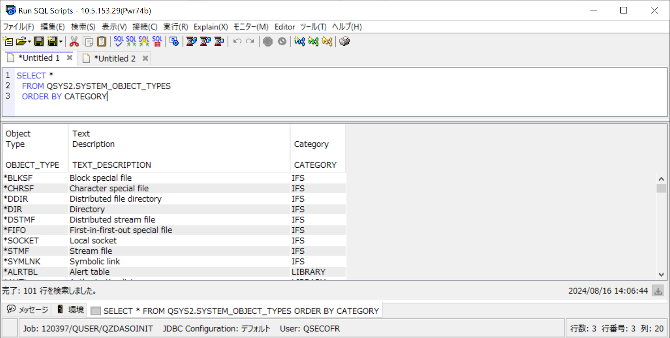
Task: Select the SELECT * FROM QSYS2 results tab
Action: click(235, 311)
